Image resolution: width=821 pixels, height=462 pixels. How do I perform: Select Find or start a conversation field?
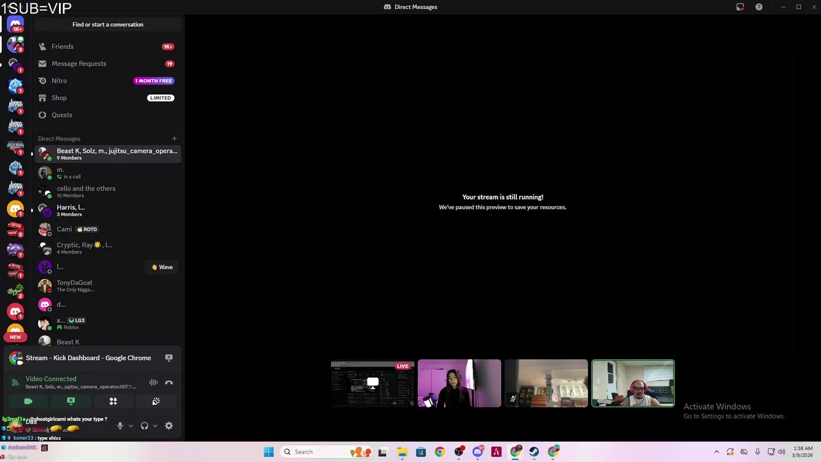108,24
